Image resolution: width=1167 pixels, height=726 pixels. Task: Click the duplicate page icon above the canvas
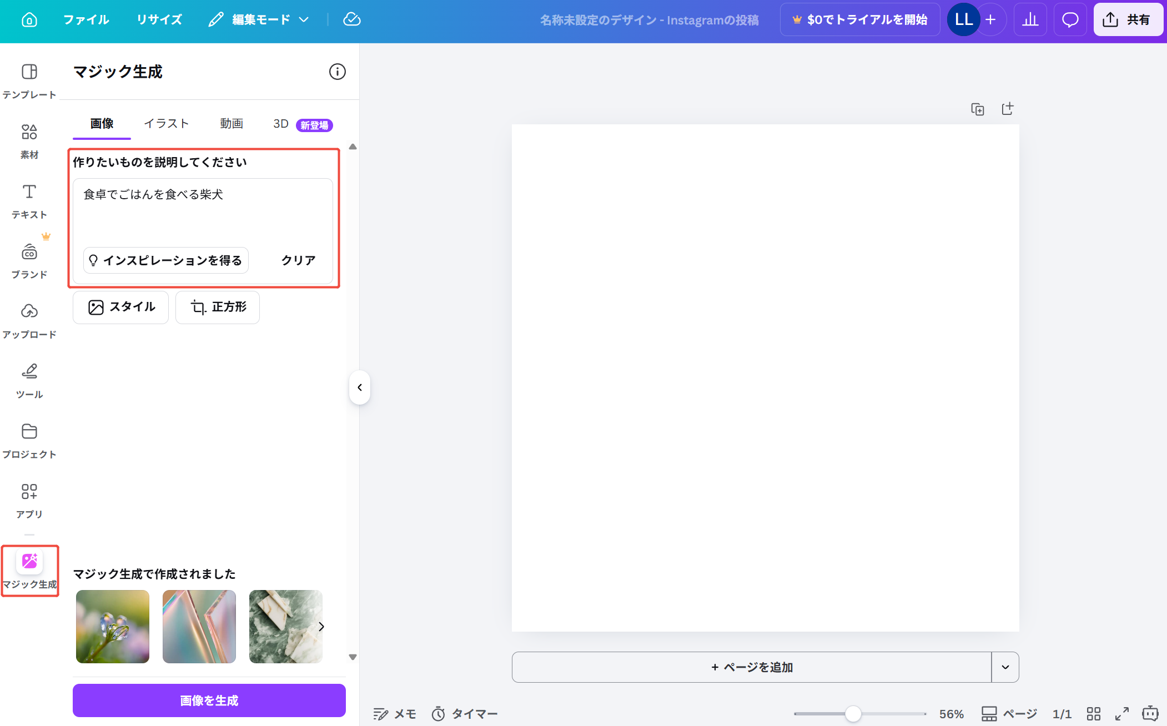[x=978, y=109]
